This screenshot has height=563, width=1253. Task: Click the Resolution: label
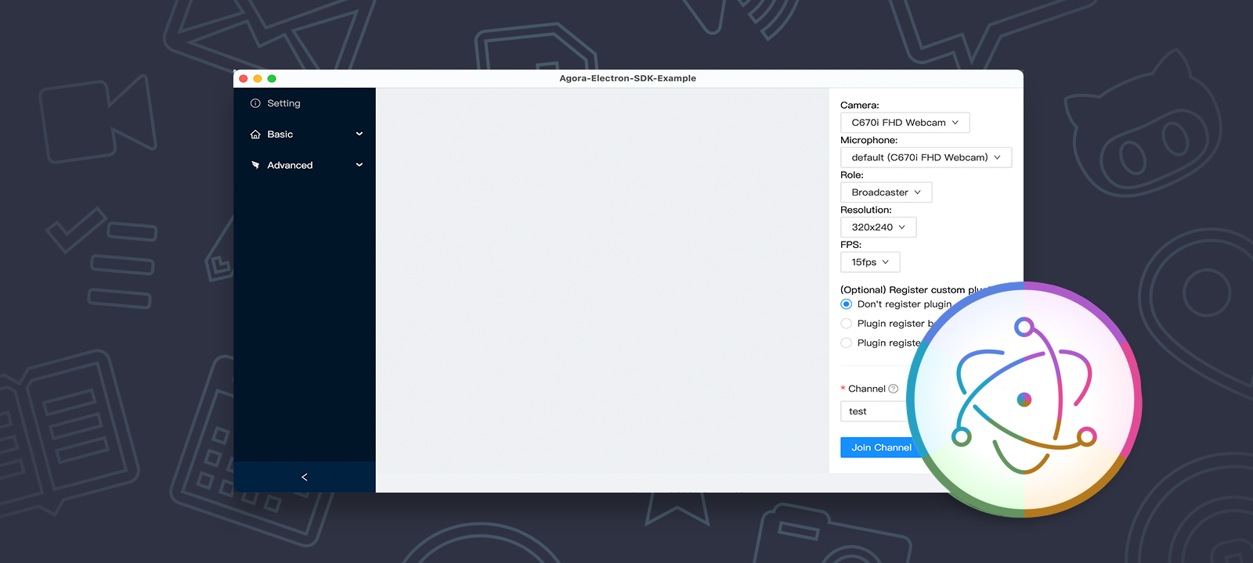pos(866,210)
